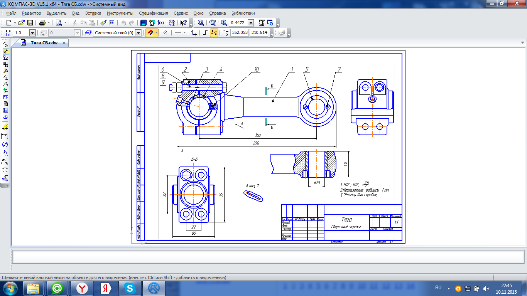Open the Библиотеки menu
Image resolution: width=527 pixels, height=296 pixels.
pos(243,13)
